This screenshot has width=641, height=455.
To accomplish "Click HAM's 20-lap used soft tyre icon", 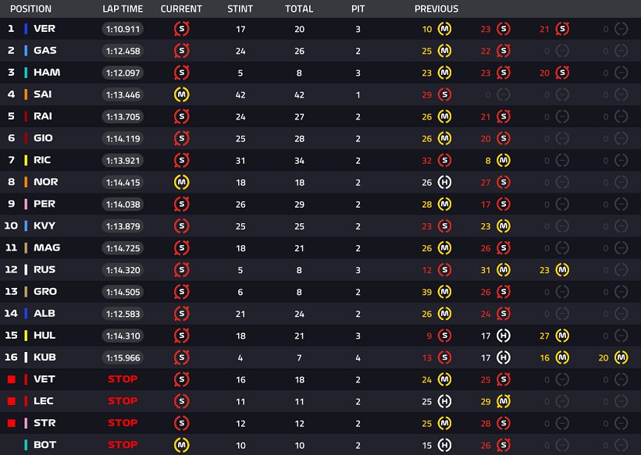I will [x=562, y=73].
